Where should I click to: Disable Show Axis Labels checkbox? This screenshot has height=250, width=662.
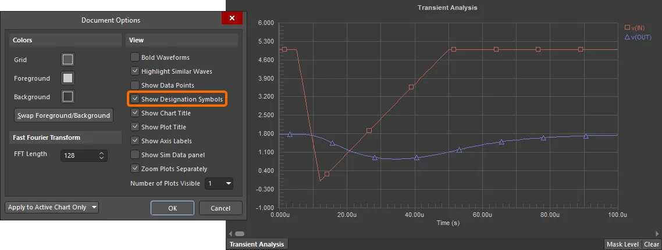tap(135, 140)
